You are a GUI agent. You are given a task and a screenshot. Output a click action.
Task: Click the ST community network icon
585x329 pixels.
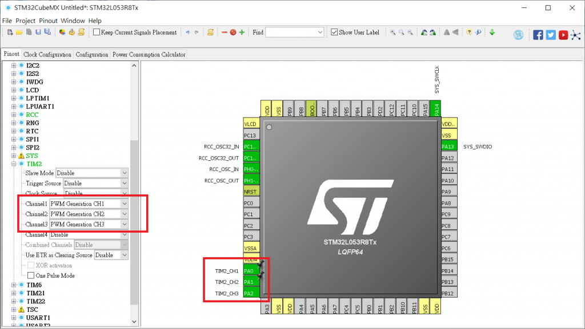576,35
